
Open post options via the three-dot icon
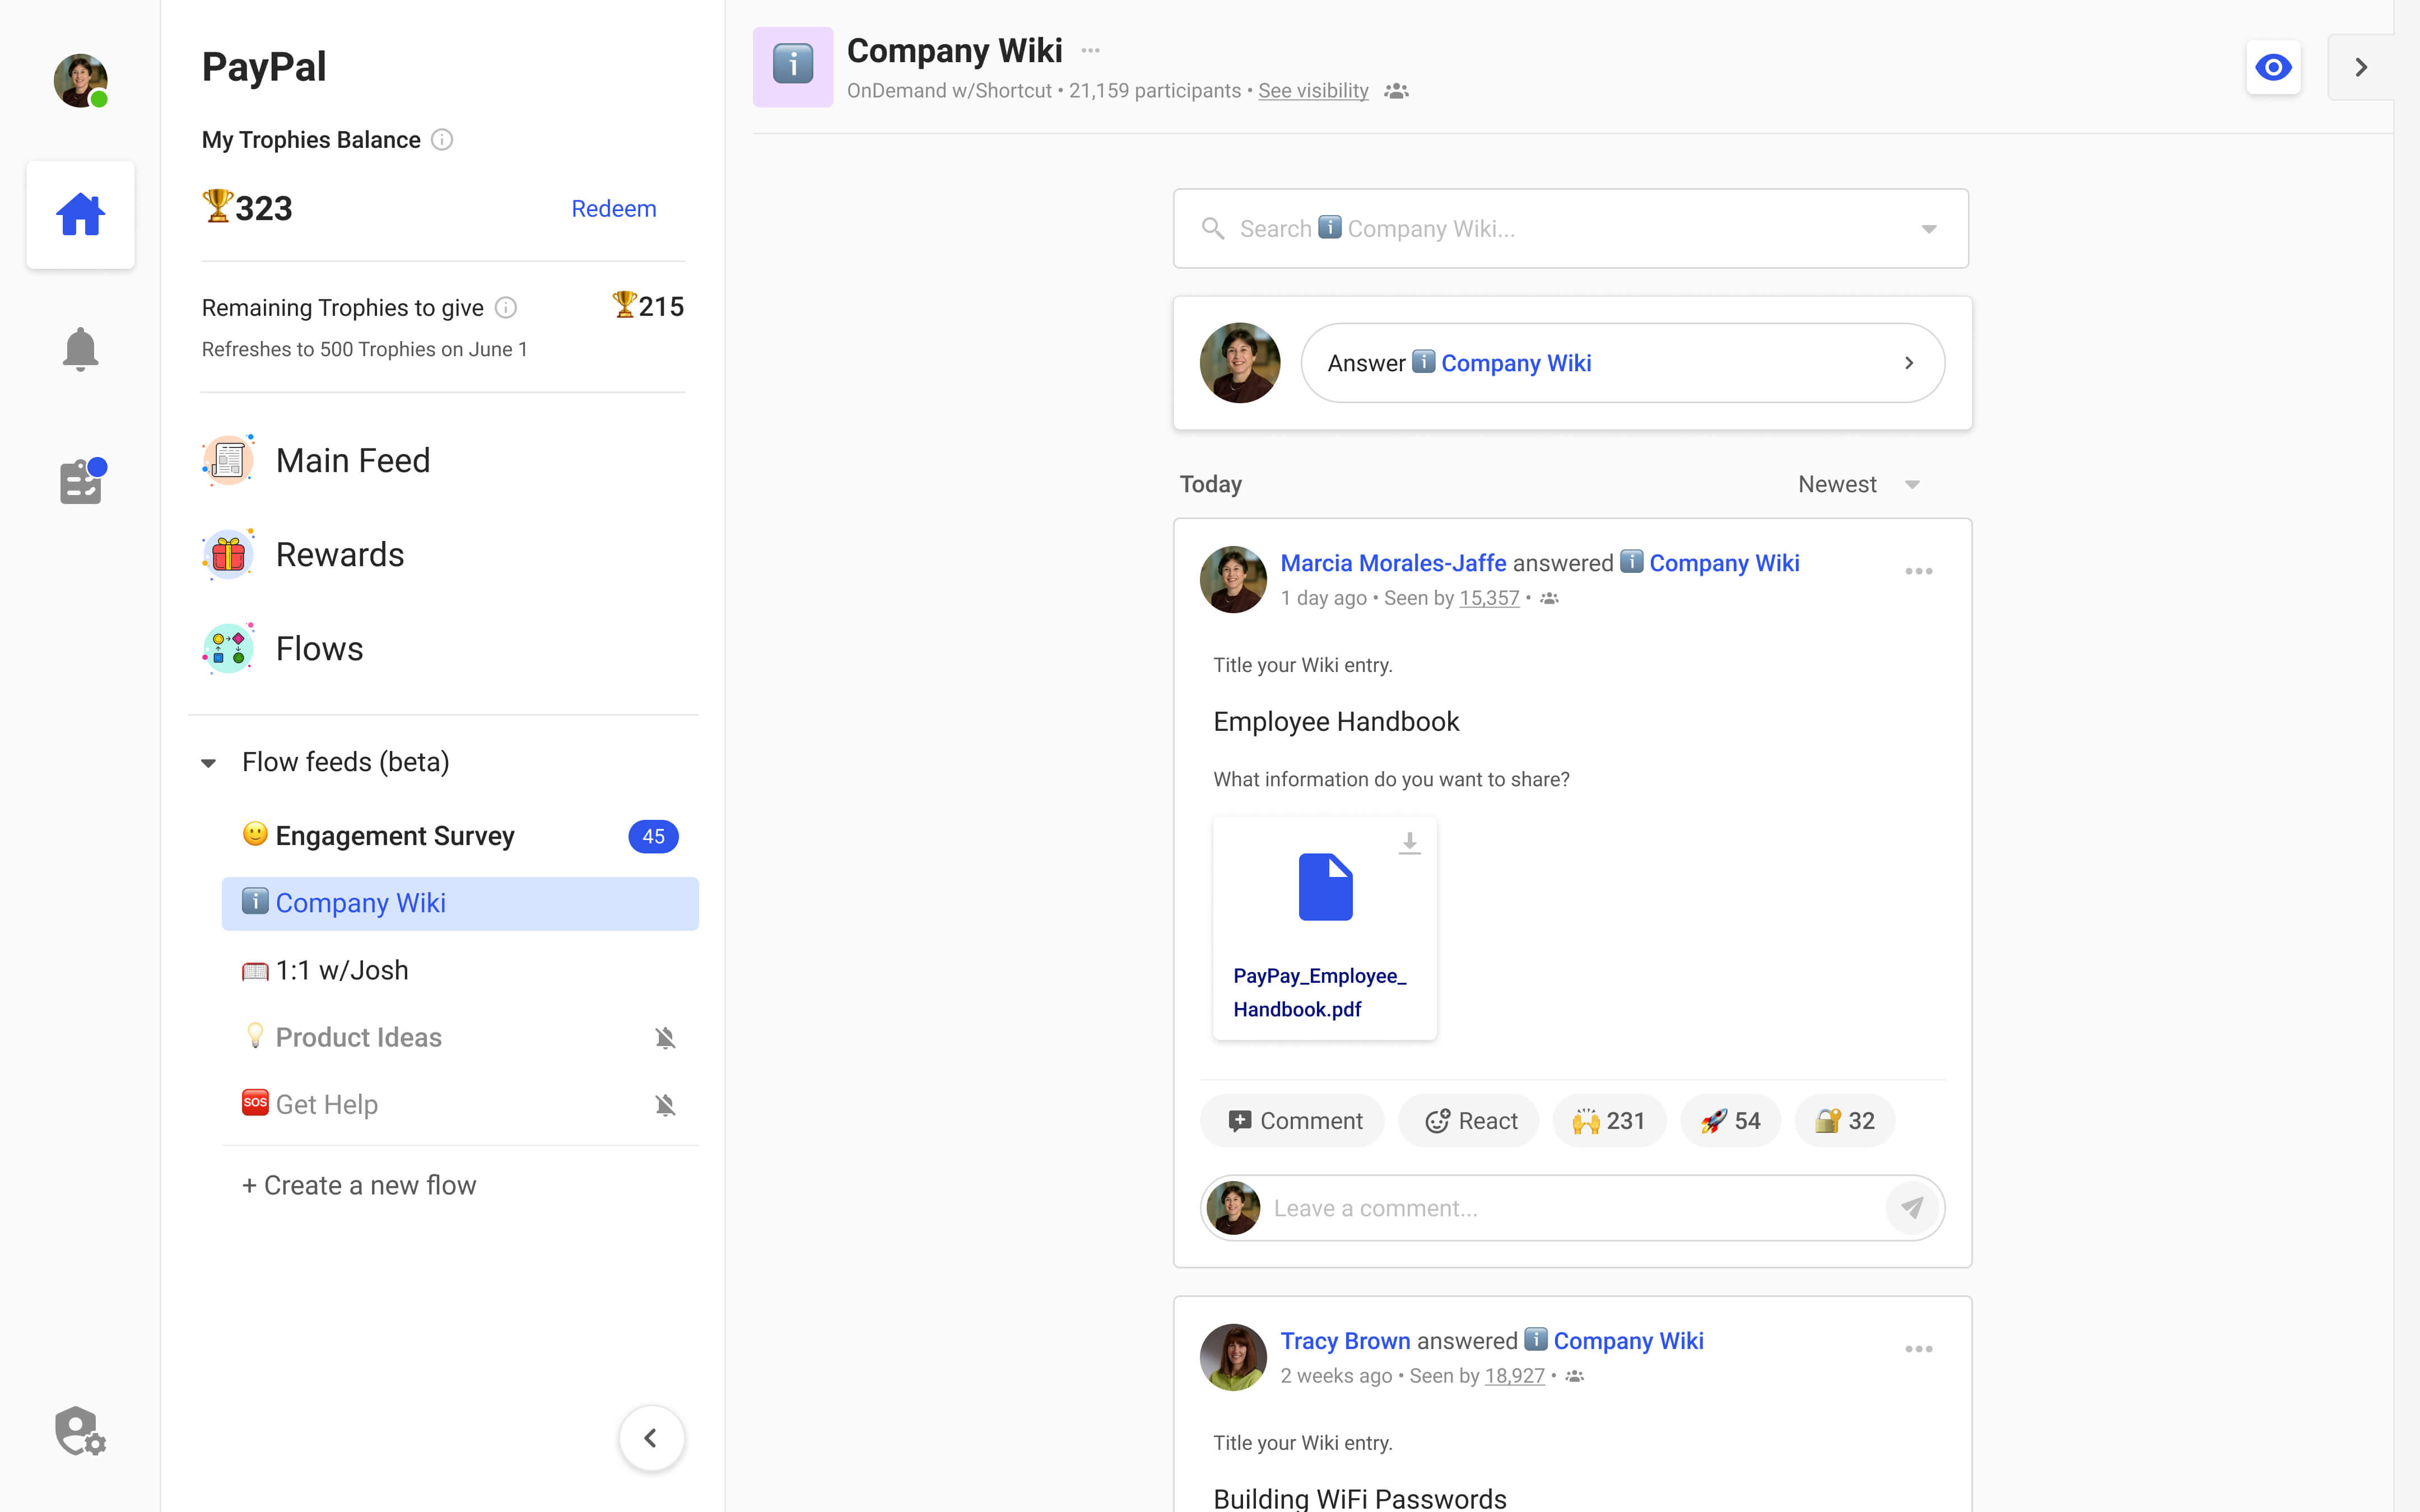pyautogui.click(x=1918, y=571)
